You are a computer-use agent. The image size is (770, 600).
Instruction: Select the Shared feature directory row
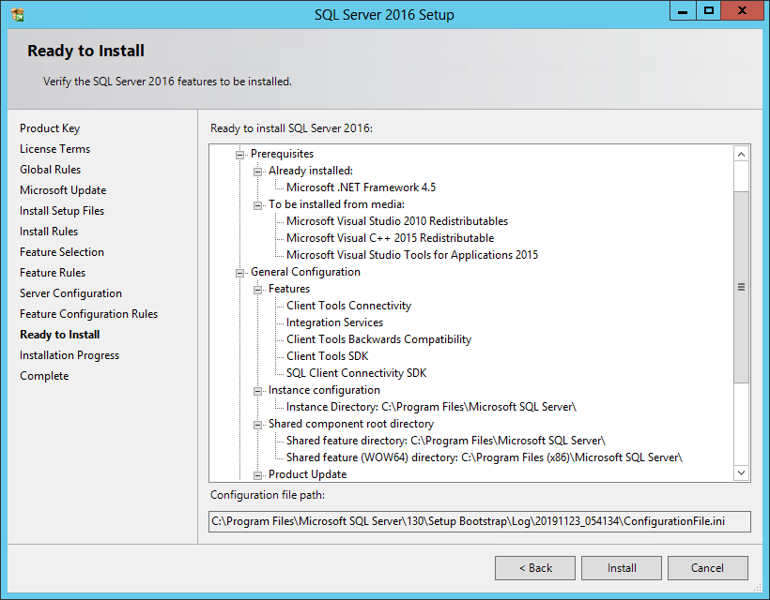click(446, 441)
